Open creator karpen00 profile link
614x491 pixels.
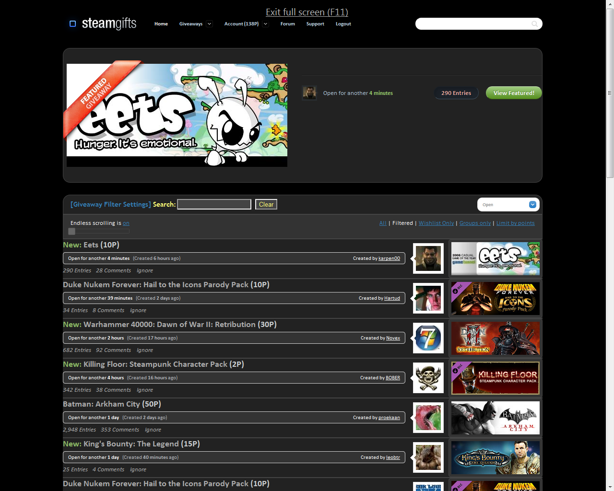click(389, 258)
